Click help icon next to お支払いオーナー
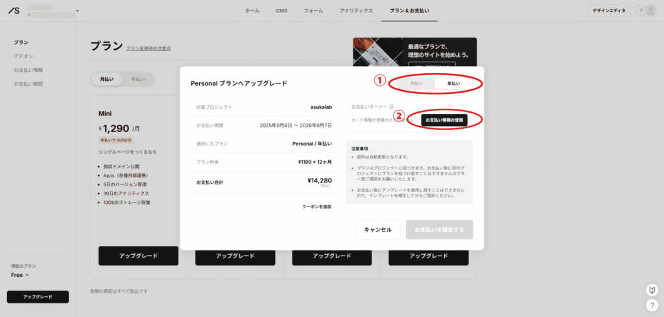The height and width of the screenshot is (317, 664). coord(392,107)
